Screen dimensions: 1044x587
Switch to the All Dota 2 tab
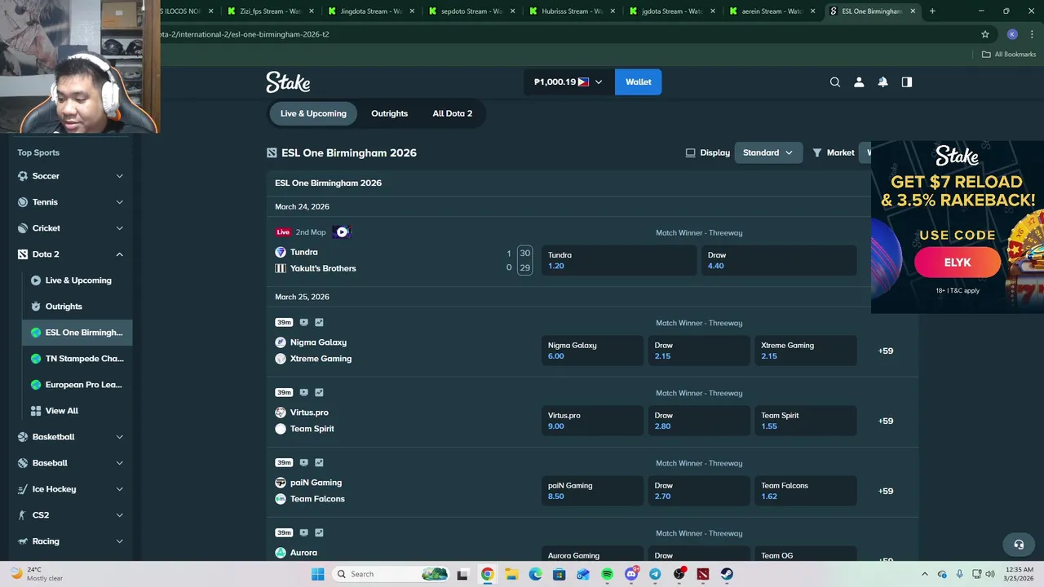click(x=453, y=113)
